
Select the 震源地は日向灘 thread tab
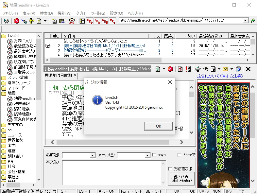coord(60,76)
